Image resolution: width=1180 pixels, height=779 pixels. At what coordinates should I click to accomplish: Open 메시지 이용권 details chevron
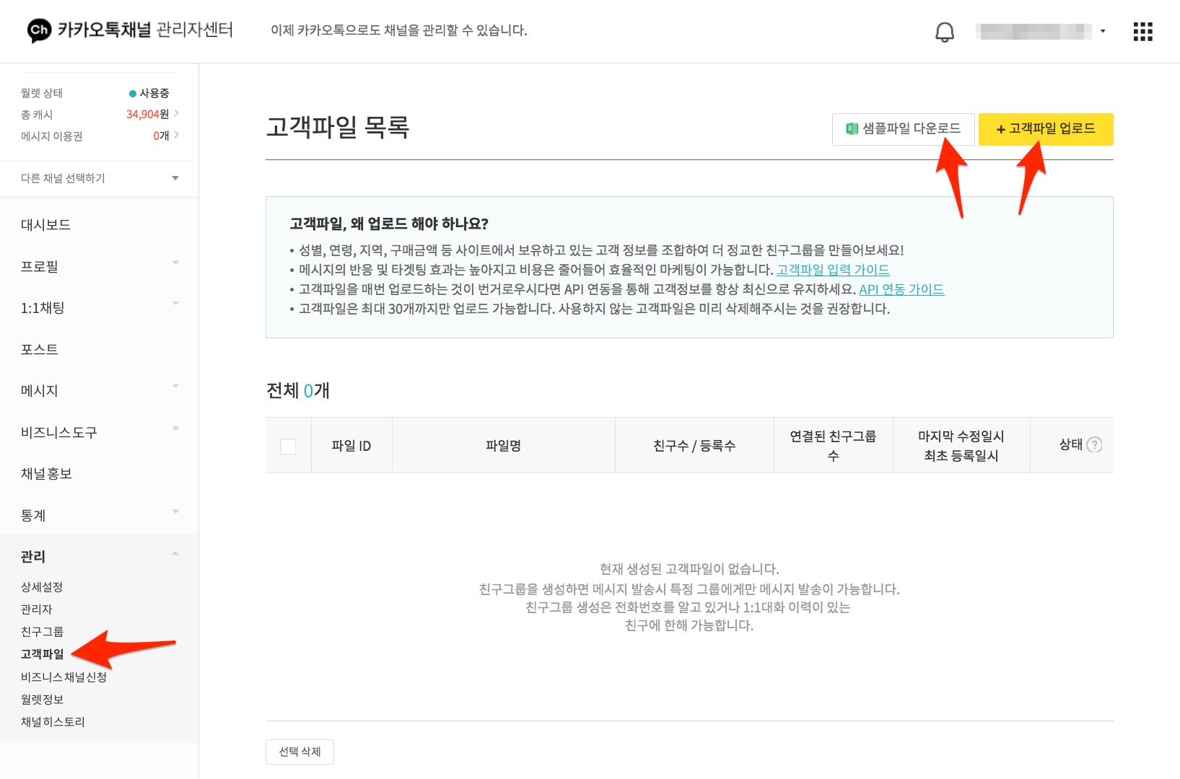(176, 135)
